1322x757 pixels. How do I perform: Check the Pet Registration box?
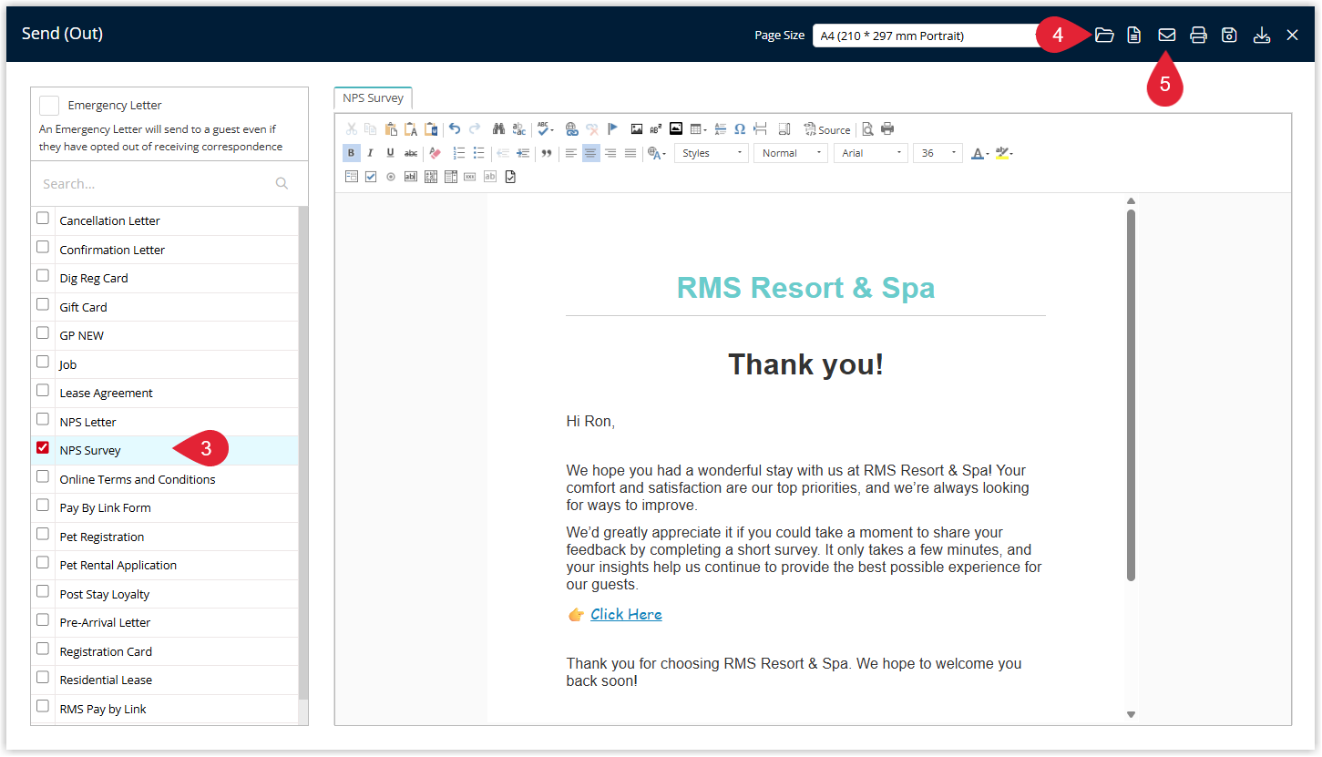43,534
